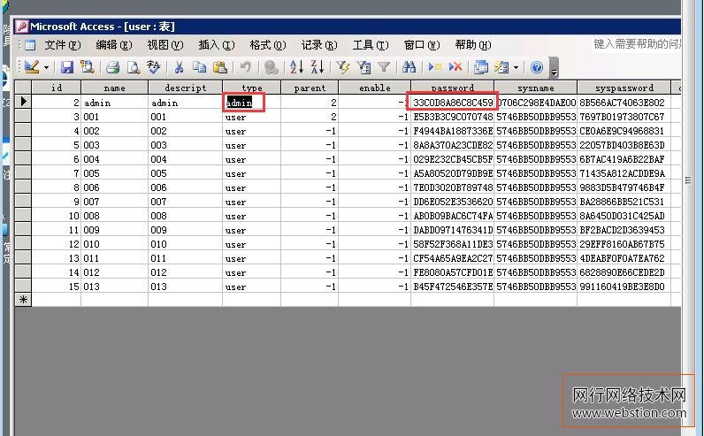This screenshot has width=704, height=436.
Task: Click the password column header
Action: (x=452, y=88)
